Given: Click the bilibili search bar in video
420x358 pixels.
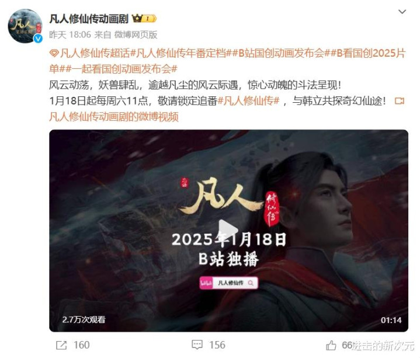Looking at the screenshot, I should 229,283.
